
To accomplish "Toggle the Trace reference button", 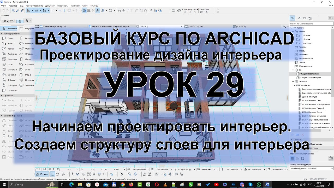I will click(x=69, y=10).
